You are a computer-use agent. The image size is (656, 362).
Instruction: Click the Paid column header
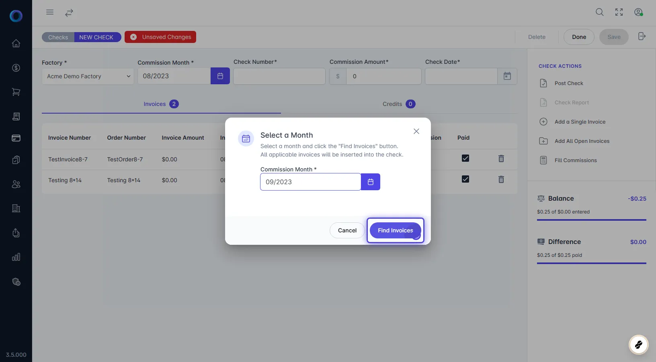click(x=463, y=138)
